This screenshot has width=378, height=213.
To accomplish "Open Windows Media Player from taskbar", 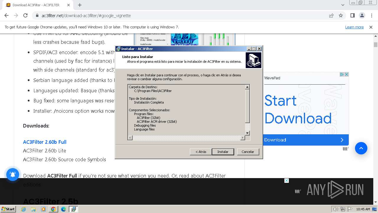I will click(43, 209).
